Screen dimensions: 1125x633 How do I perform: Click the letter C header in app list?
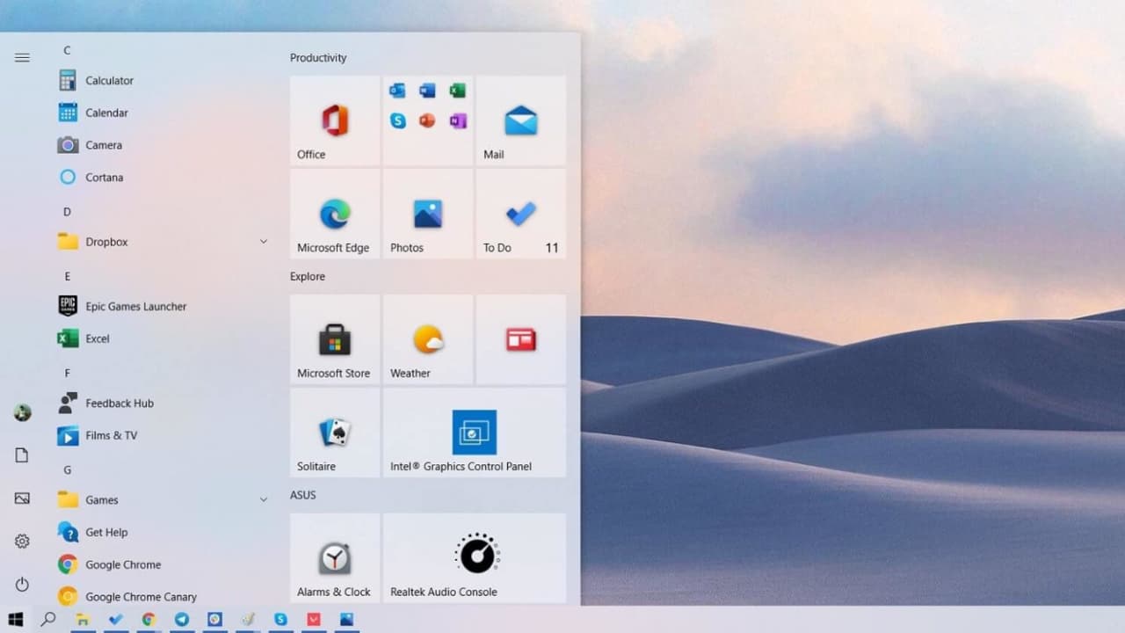click(67, 51)
